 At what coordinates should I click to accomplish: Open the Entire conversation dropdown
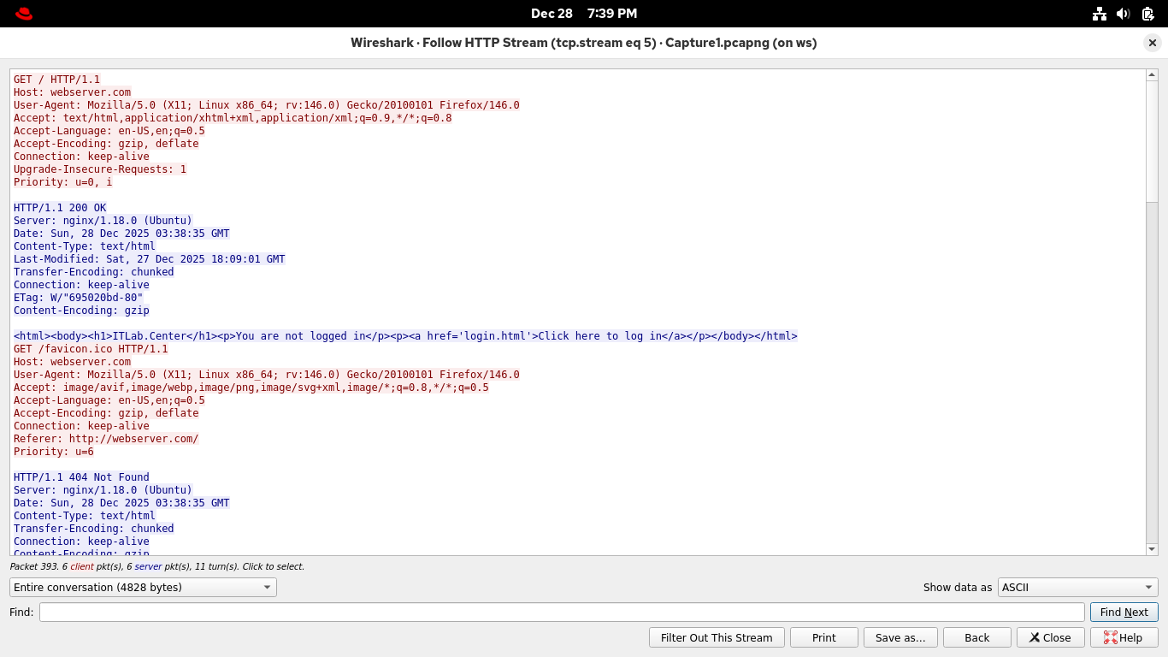143,588
